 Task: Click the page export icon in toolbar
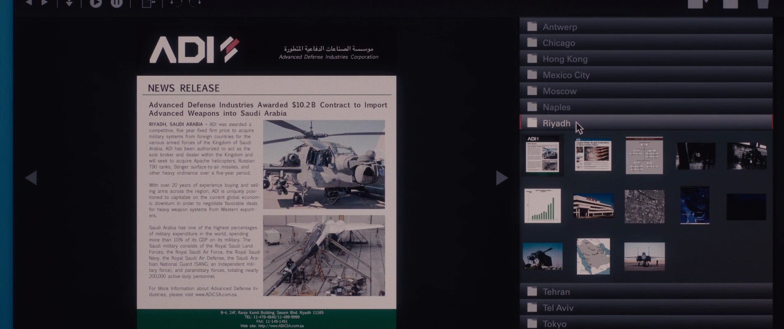click(148, 3)
